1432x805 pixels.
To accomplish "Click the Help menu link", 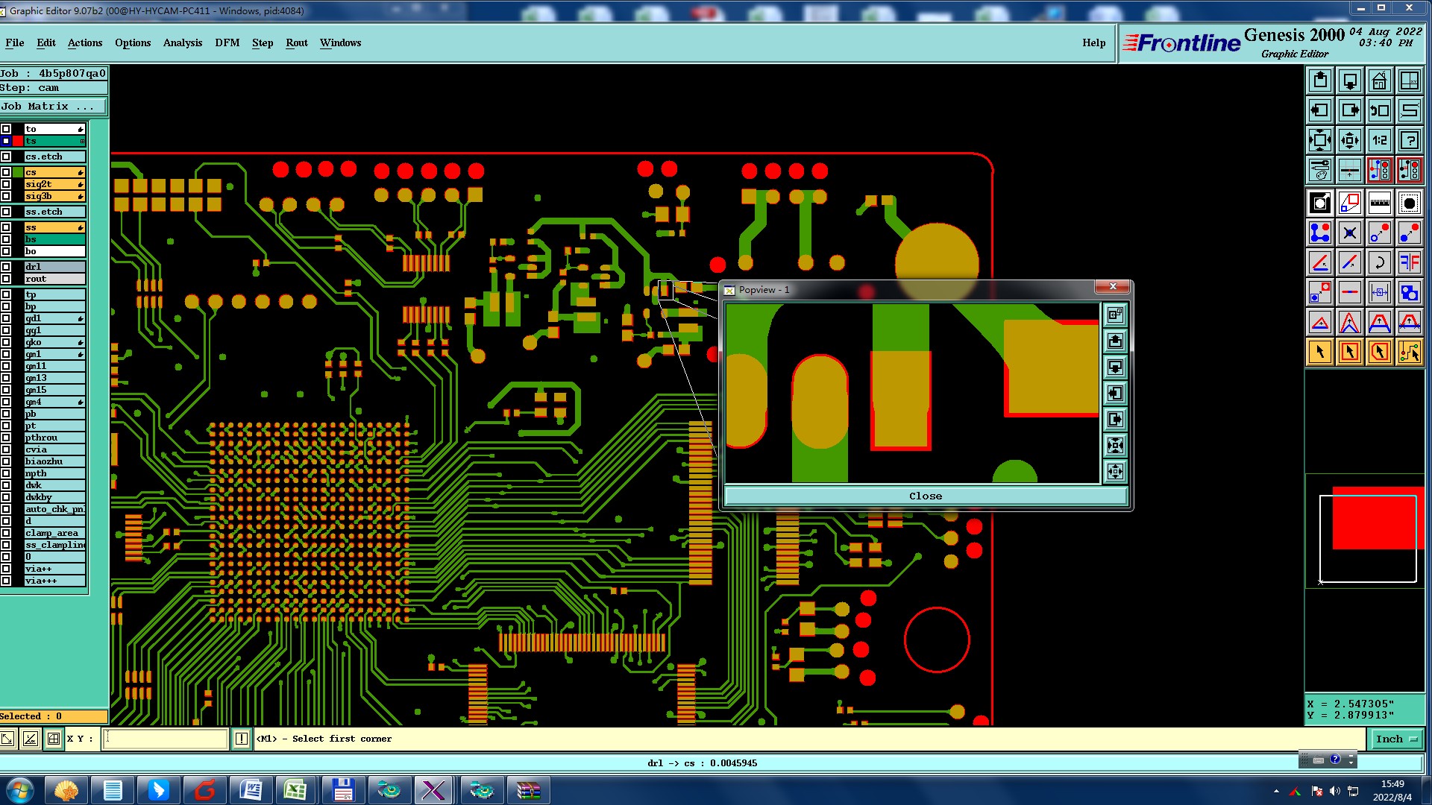I will (x=1093, y=42).
